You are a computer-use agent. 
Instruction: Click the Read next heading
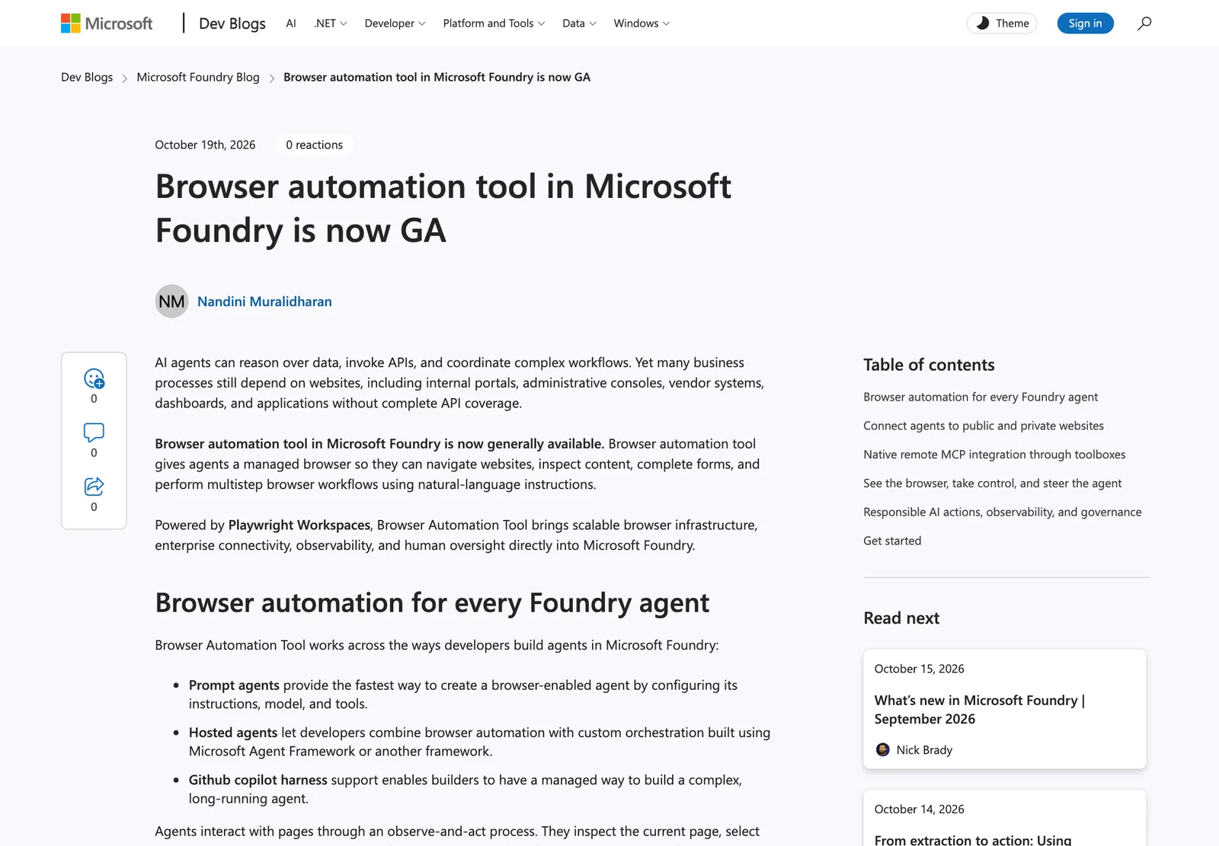click(x=901, y=618)
